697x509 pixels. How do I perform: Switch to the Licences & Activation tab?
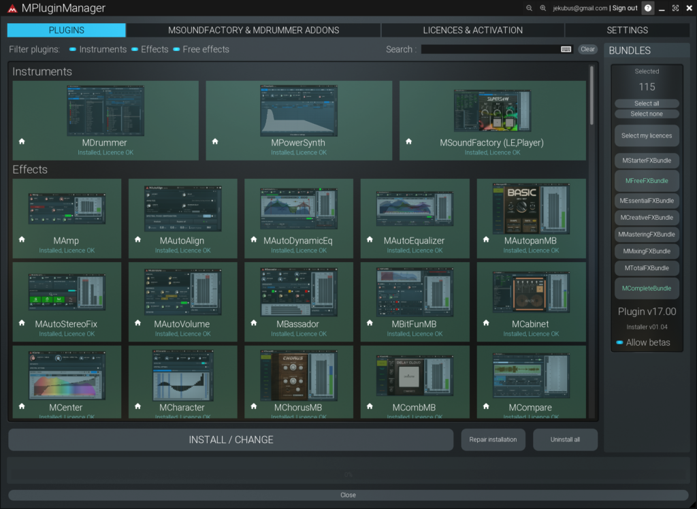tap(472, 30)
